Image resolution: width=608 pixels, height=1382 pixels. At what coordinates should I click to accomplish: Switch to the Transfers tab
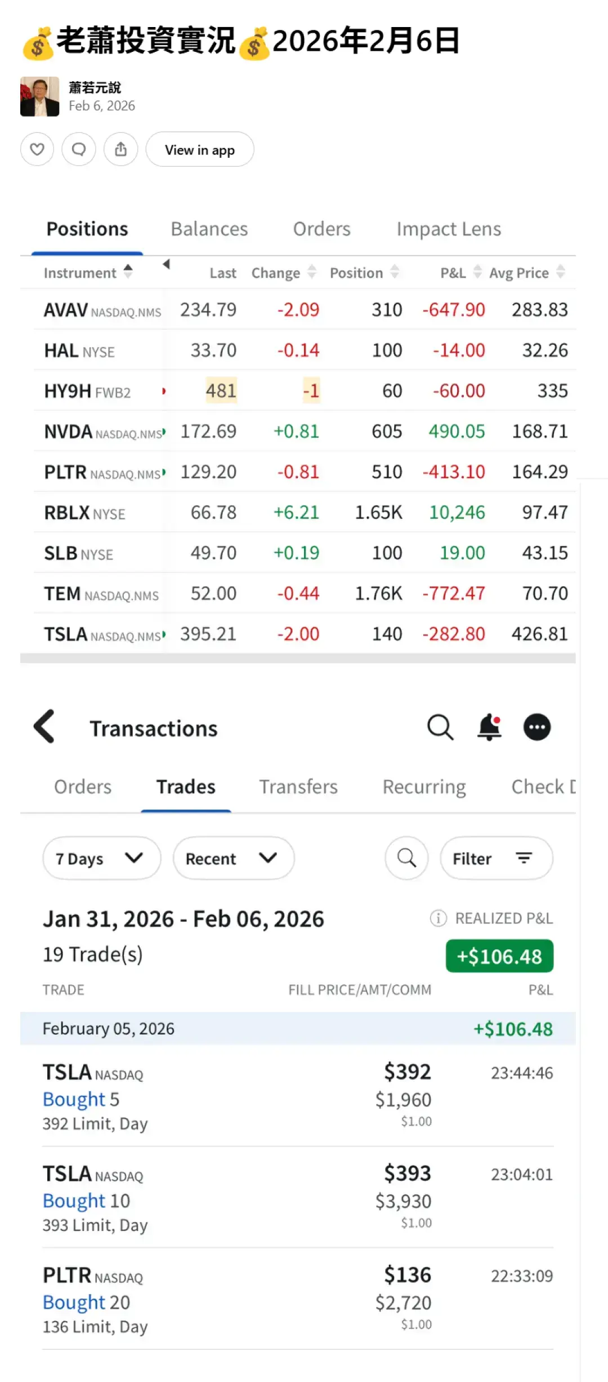pyautogui.click(x=298, y=787)
